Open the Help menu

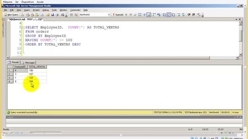(x=86, y=10)
